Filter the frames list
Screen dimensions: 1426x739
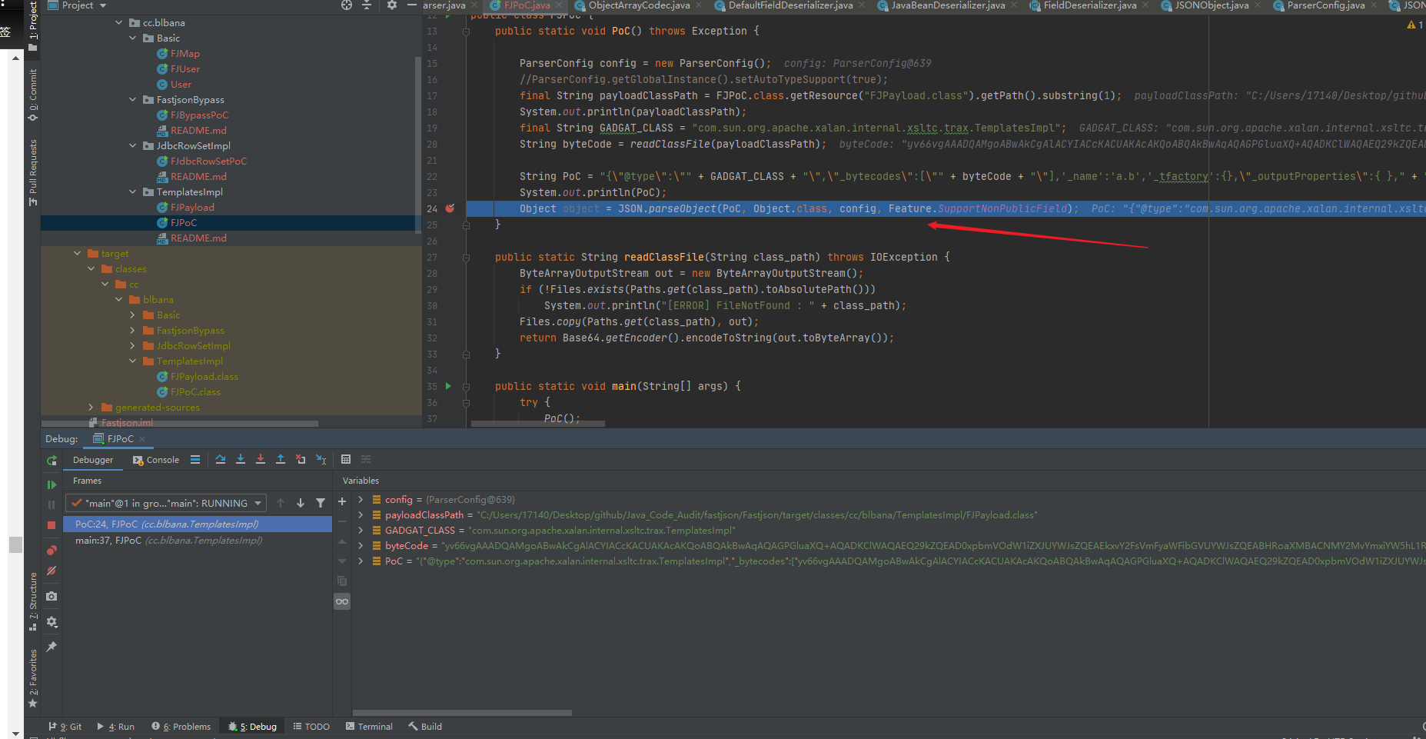pyautogui.click(x=321, y=503)
